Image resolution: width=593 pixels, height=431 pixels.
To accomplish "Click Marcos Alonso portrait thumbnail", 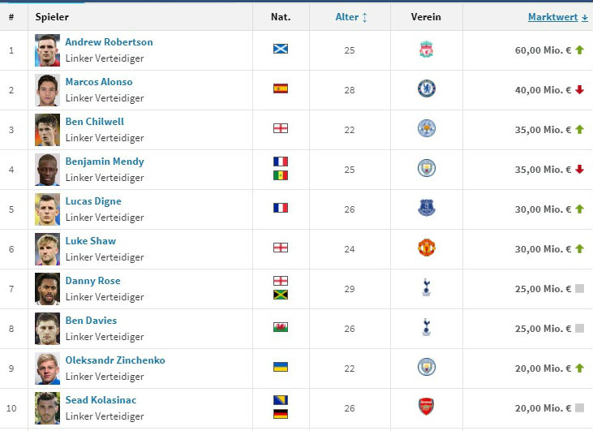I will coord(48,90).
